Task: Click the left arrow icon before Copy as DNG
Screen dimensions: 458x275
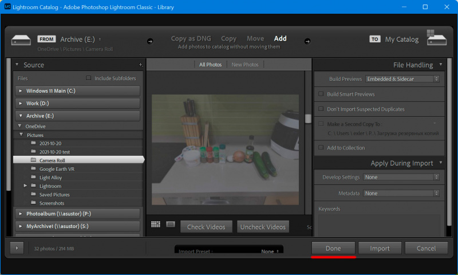Action: (x=150, y=41)
